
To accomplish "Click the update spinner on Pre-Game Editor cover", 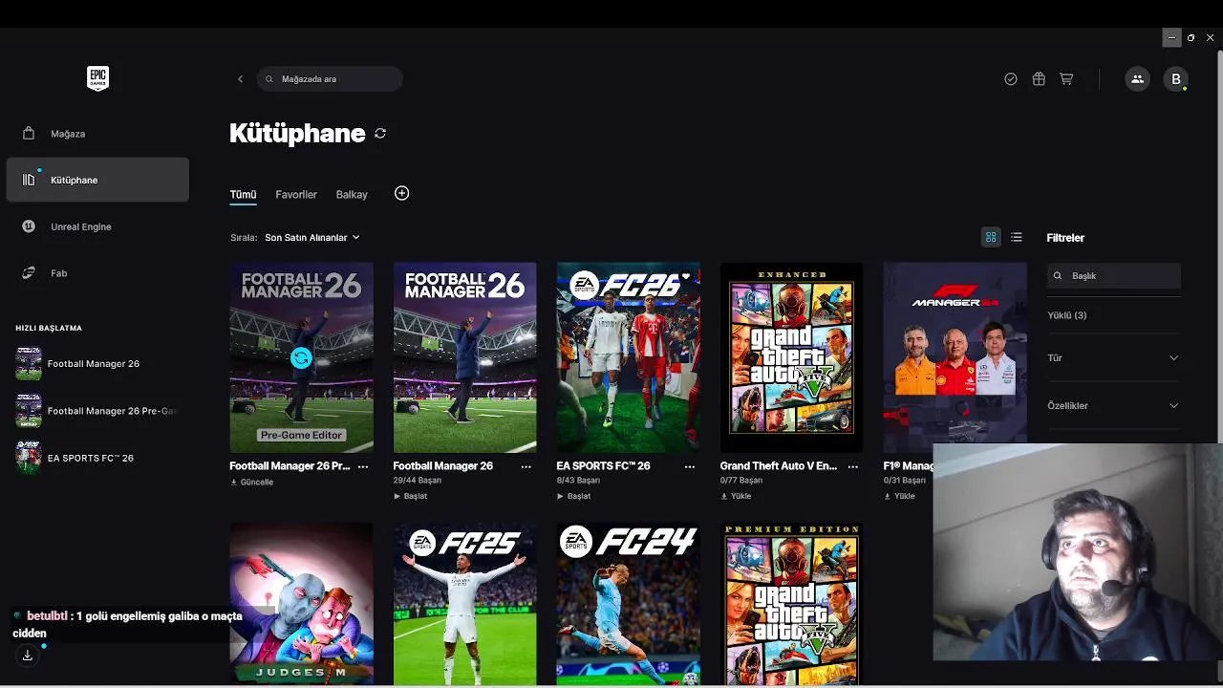I will tap(301, 358).
